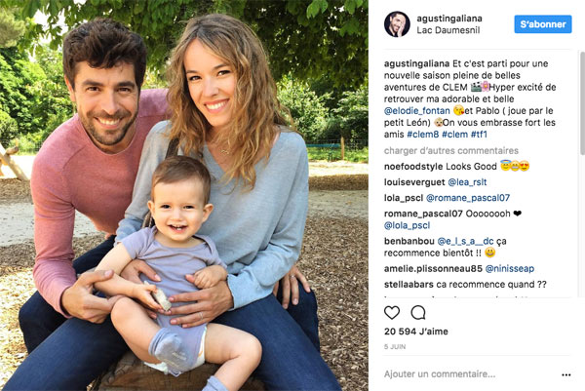585x391 pixels.
Task: Click the main post photo
Action: point(184,195)
